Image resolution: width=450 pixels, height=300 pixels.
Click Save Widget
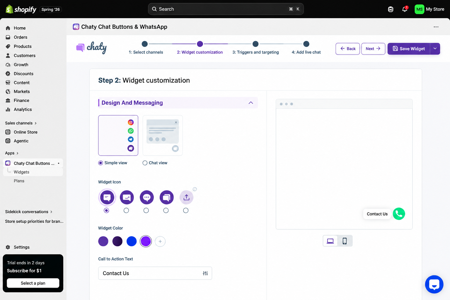[409, 49]
